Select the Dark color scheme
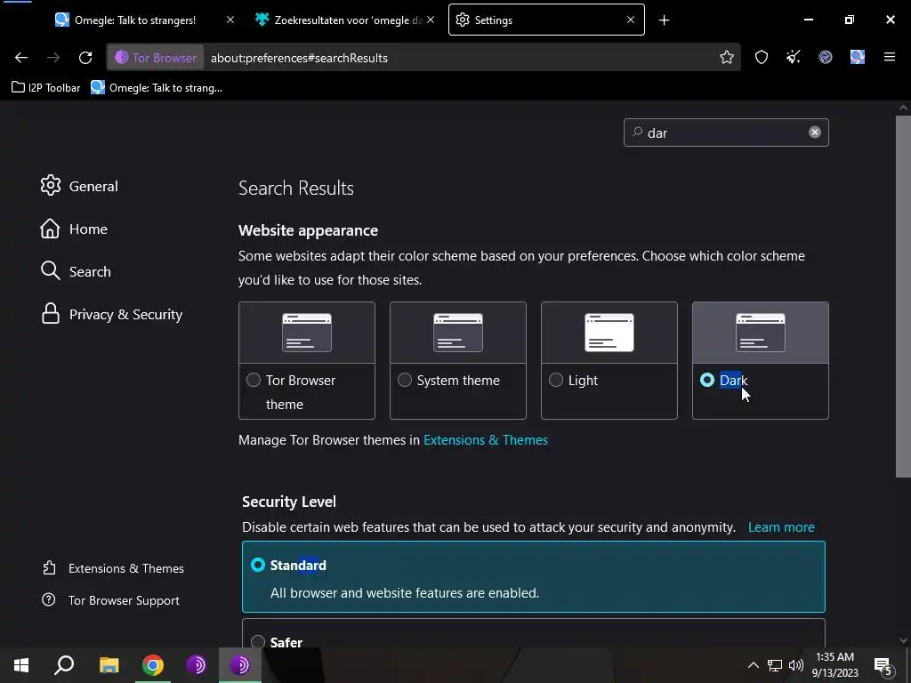 pos(707,380)
